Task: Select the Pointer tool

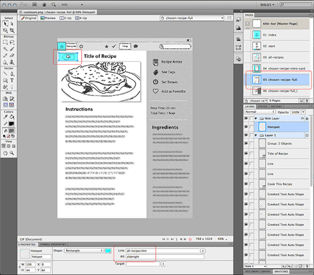Action: 5,24
